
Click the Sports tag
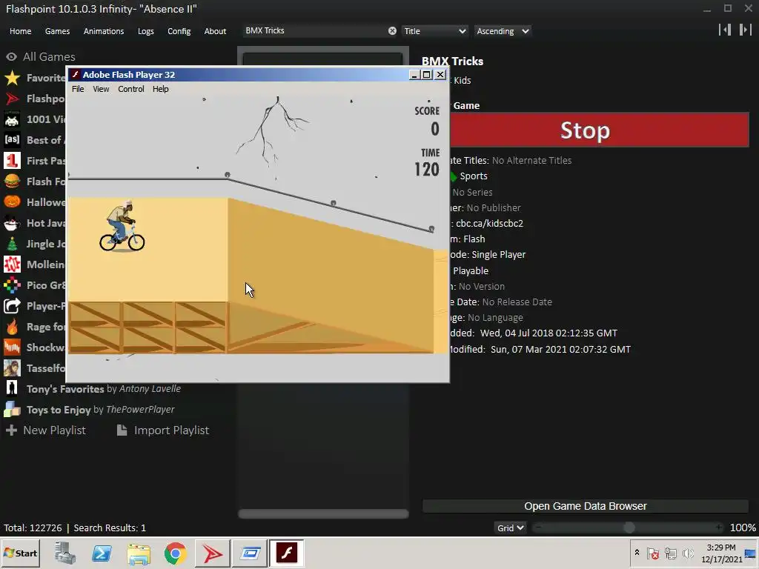point(474,176)
